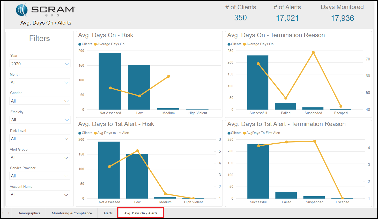Image resolution: width=378 pixels, height=219 pixels.
Task: Open the Monitoring & Compliance tab
Action: pyautogui.click(x=72, y=213)
